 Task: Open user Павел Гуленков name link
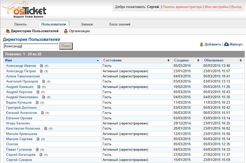[x=19, y=150]
